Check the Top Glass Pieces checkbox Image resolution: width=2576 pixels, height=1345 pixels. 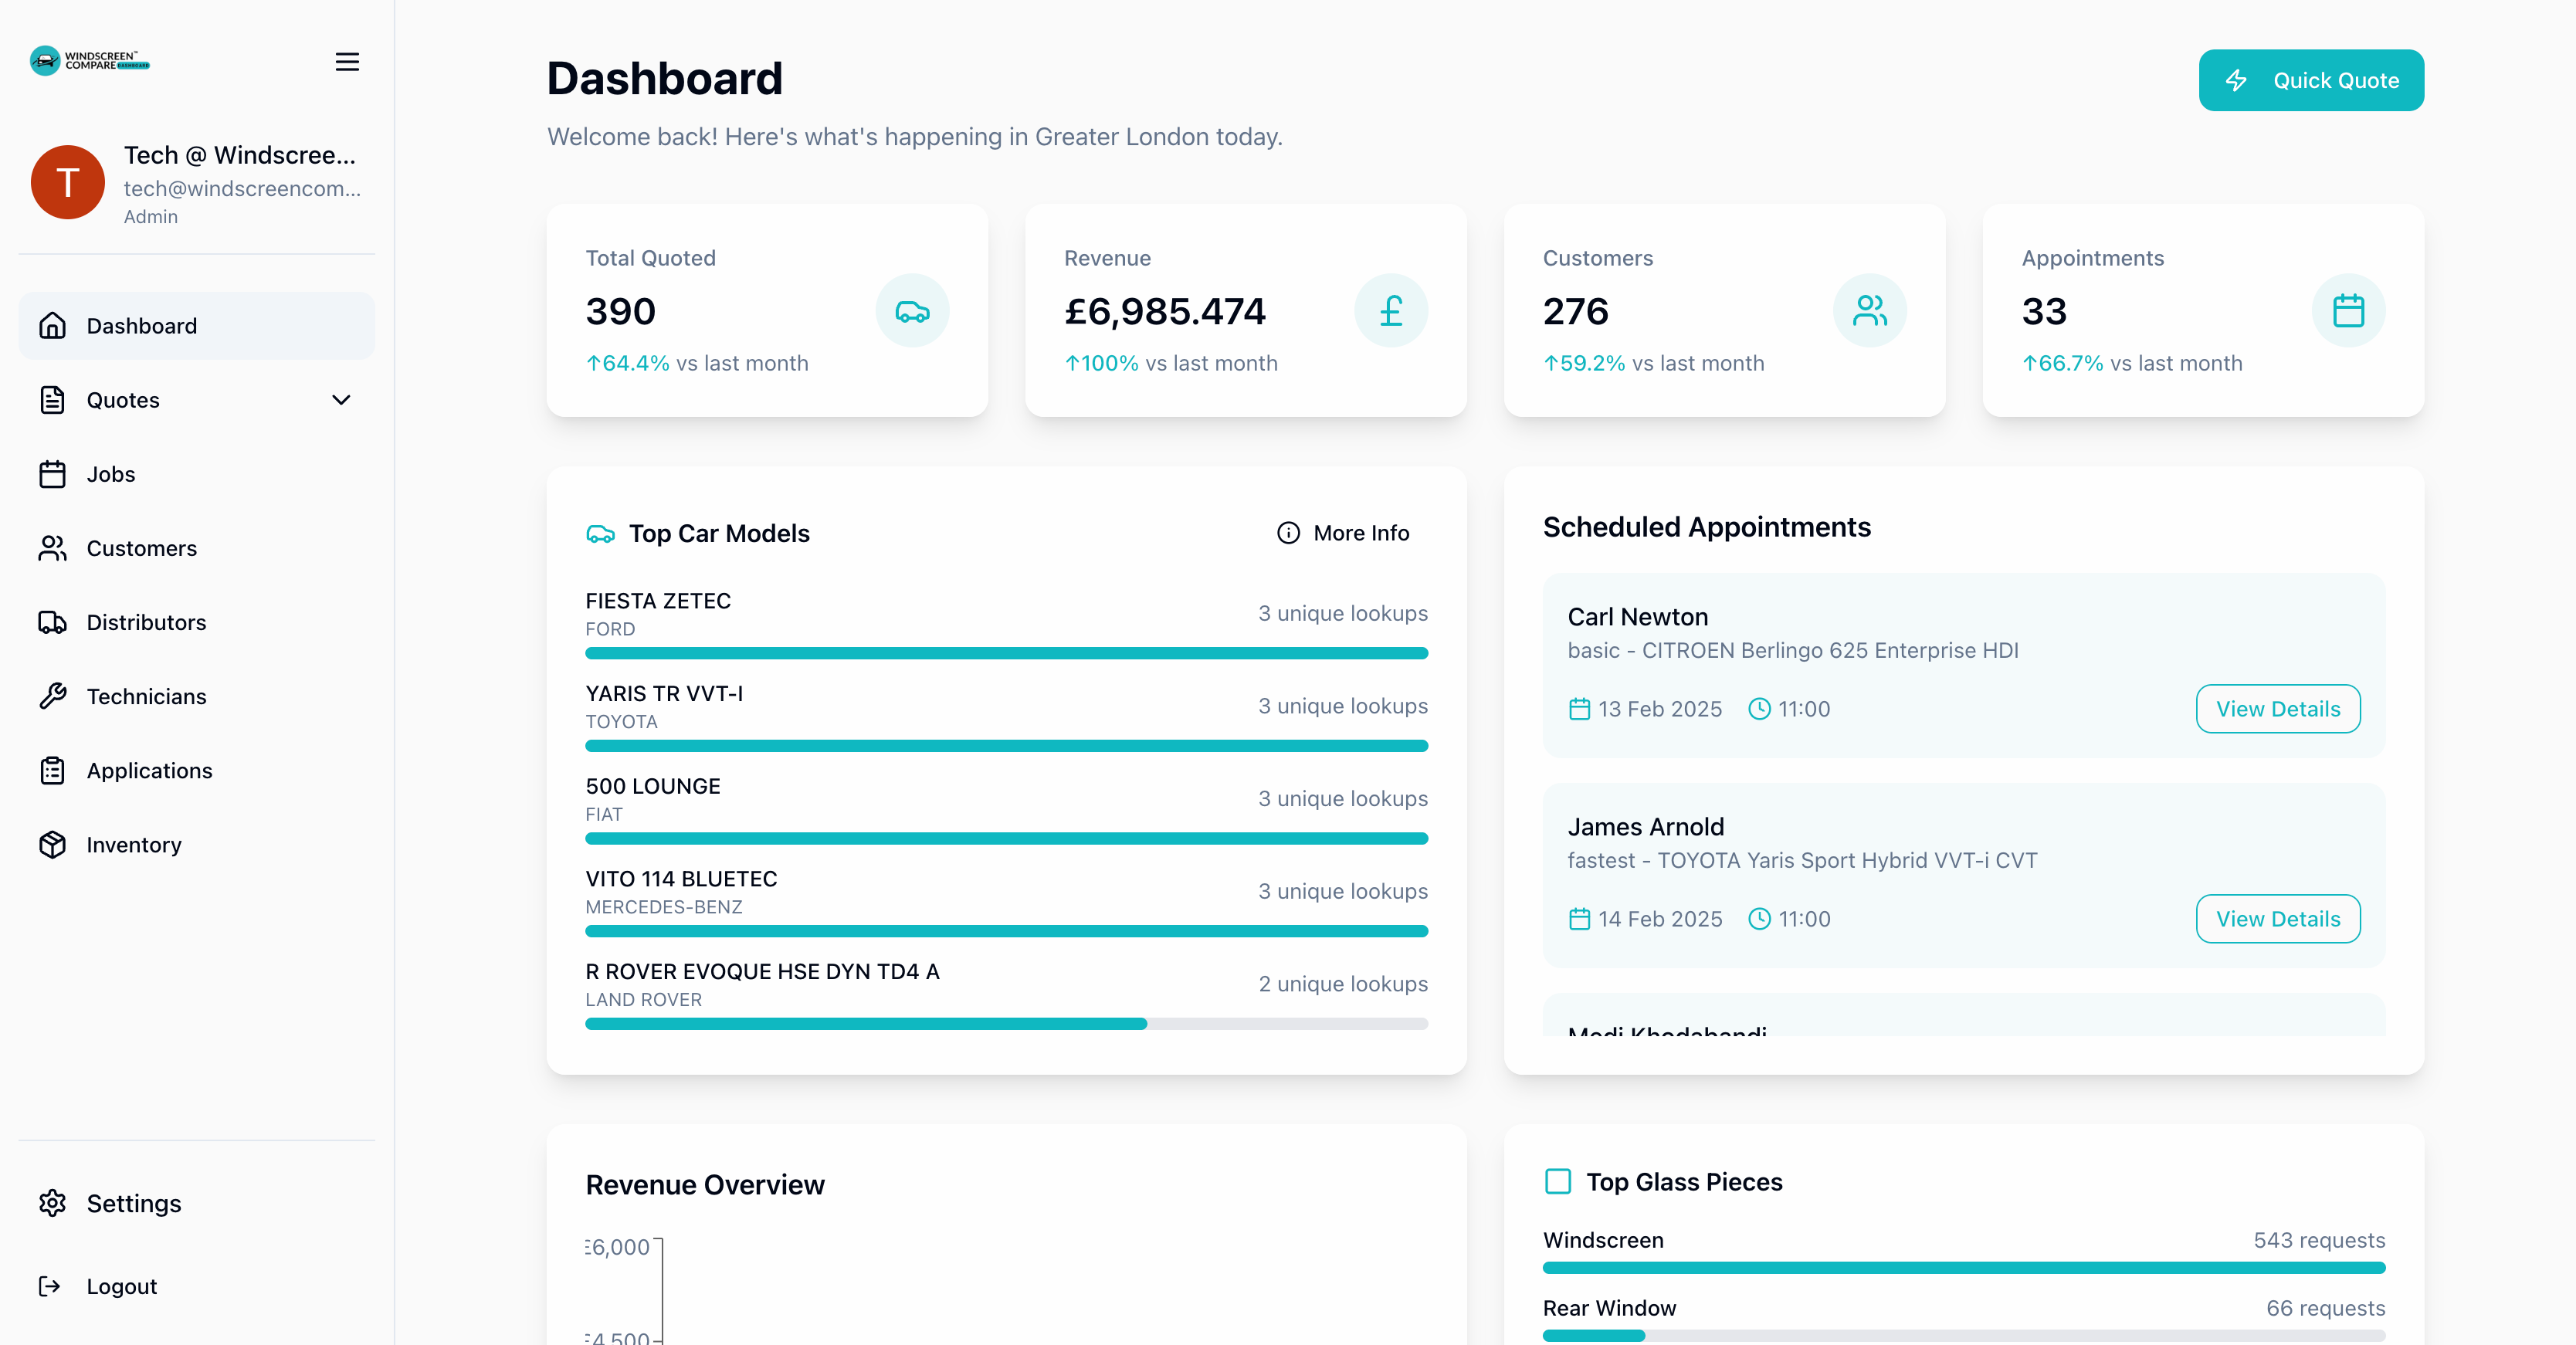tap(1557, 1181)
